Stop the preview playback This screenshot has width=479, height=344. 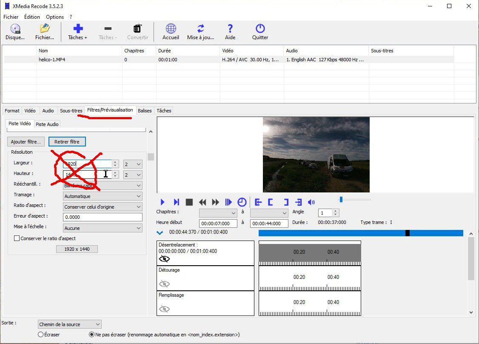189,202
